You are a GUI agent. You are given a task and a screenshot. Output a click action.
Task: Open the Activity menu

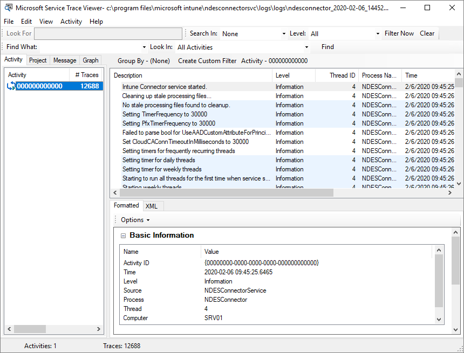[x=71, y=22]
